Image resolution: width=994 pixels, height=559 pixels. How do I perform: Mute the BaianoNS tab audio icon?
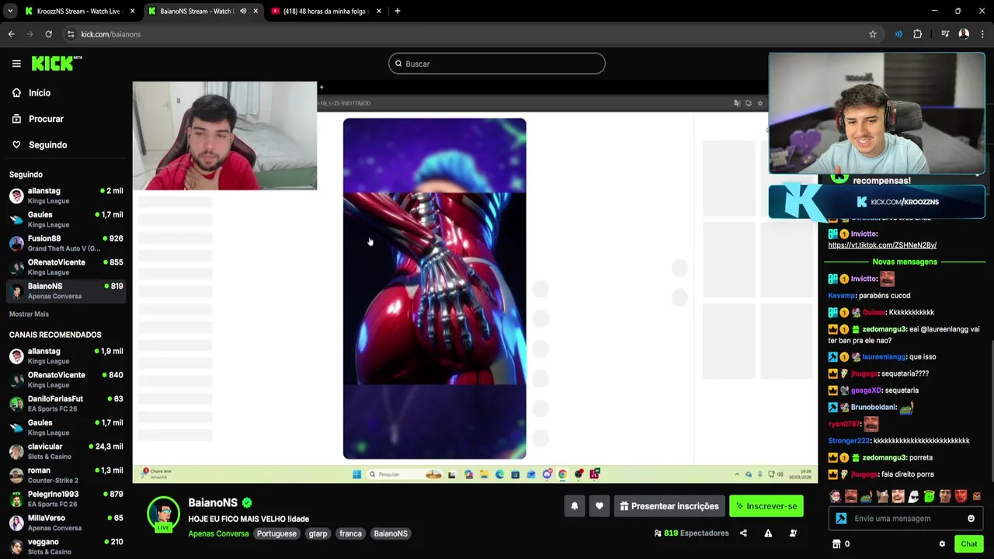tap(242, 11)
